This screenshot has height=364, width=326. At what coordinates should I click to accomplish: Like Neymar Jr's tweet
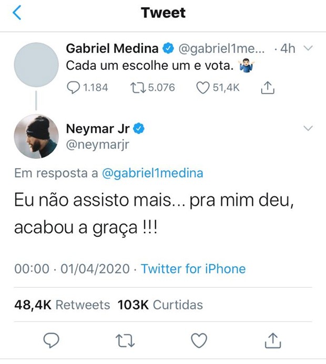[x=199, y=341]
